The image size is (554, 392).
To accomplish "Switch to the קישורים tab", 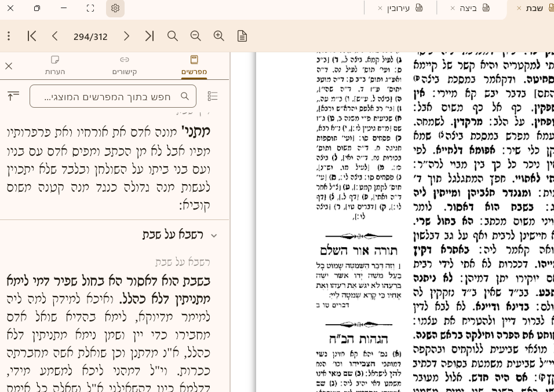I will 124,65.
